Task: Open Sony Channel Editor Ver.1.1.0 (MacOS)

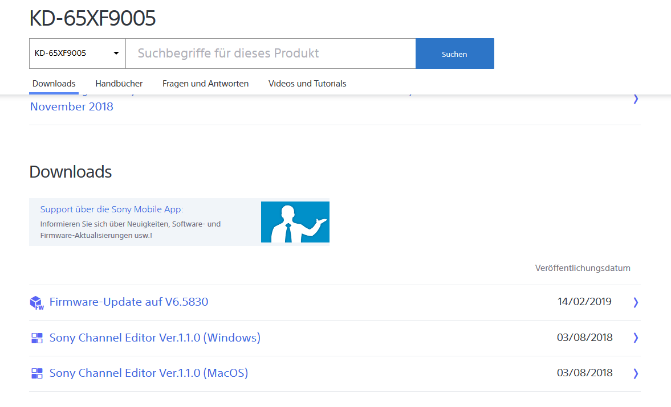Action: click(x=148, y=373)
